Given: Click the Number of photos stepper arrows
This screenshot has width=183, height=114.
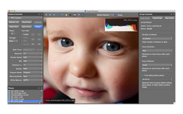Looking at the screenshot, I should tap(171, 39).
